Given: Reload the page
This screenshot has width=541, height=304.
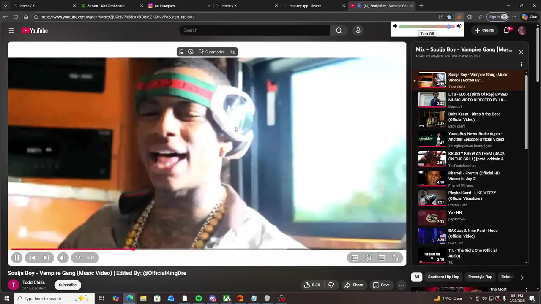Looking at the screenshot, I should coord(16,17).
